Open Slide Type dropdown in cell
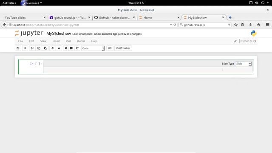The height and width of the screenshot is (153, 272). (244, 64)
